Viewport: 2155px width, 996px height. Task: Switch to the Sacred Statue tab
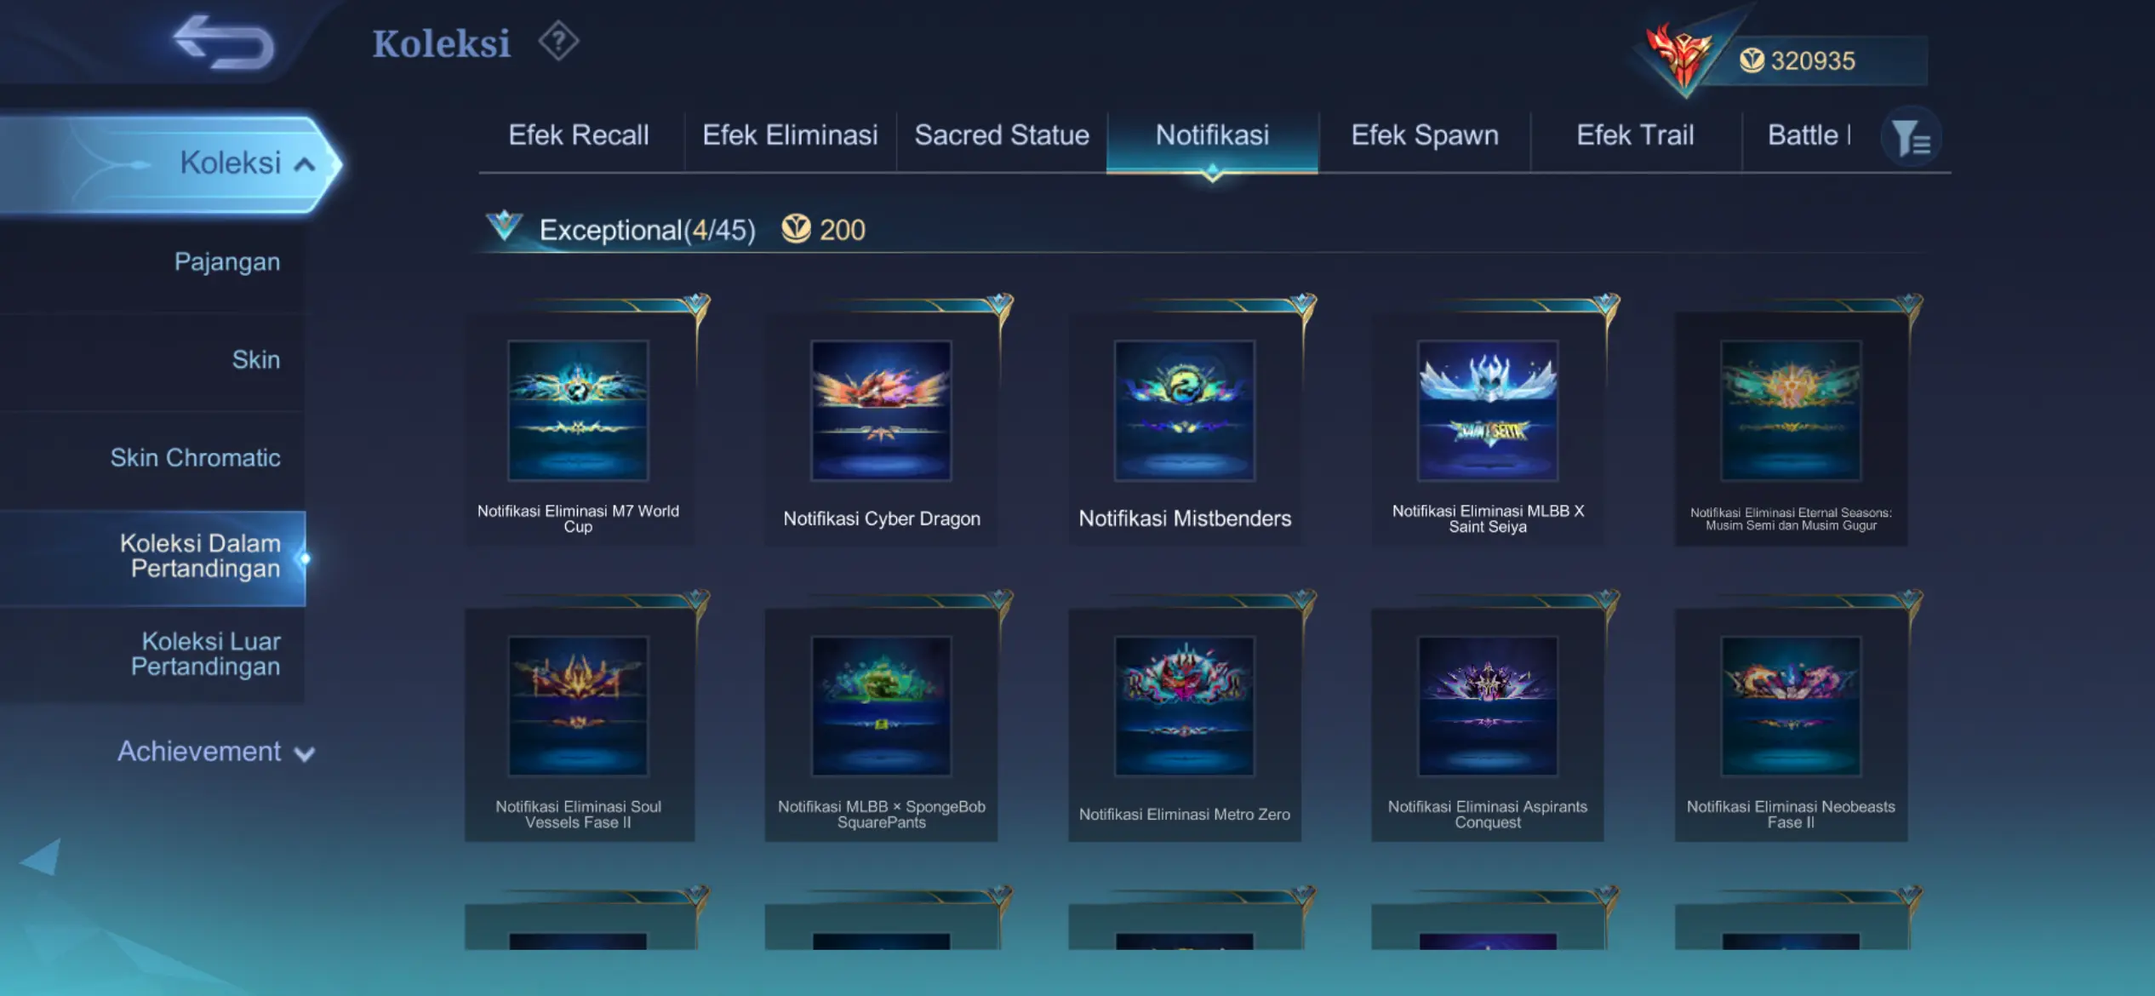(x=1002, y=135)
